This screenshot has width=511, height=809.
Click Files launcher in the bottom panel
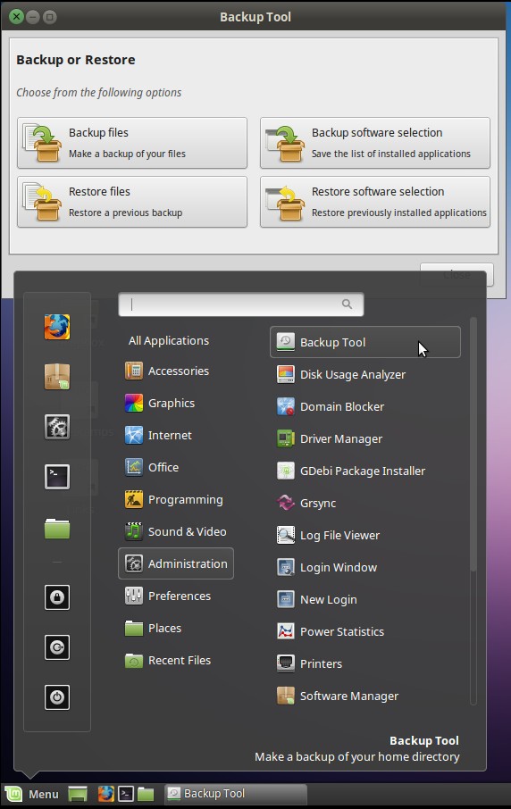pyautogui.click(x=146, y=794)
